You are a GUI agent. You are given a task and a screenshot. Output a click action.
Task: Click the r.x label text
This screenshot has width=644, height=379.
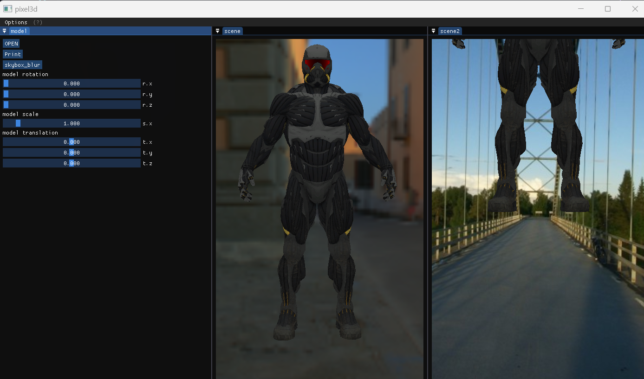coord(147,84)
